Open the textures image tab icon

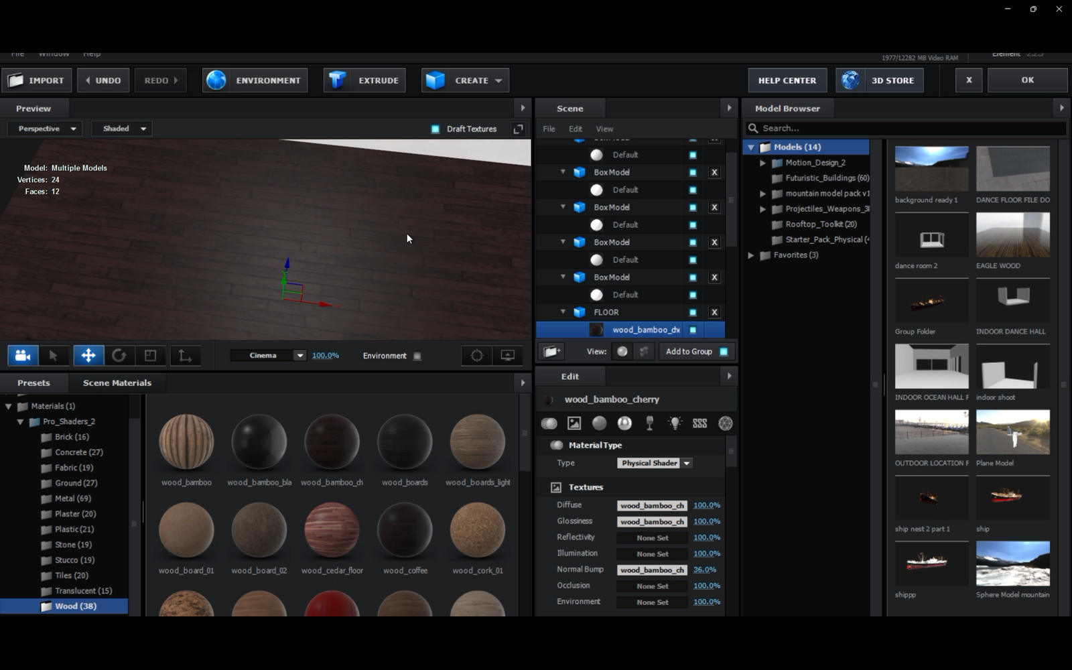pos(574,423)
